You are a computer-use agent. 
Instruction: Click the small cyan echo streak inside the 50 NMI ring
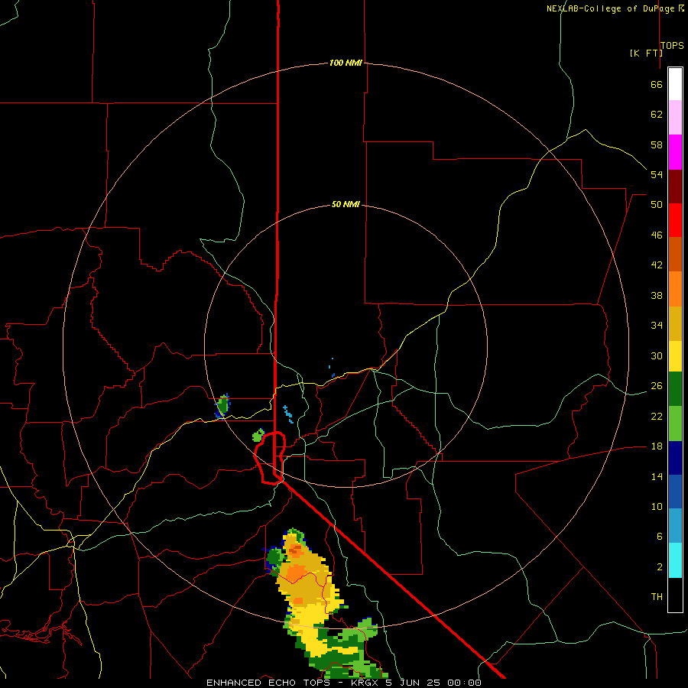(x=288, y=414)
